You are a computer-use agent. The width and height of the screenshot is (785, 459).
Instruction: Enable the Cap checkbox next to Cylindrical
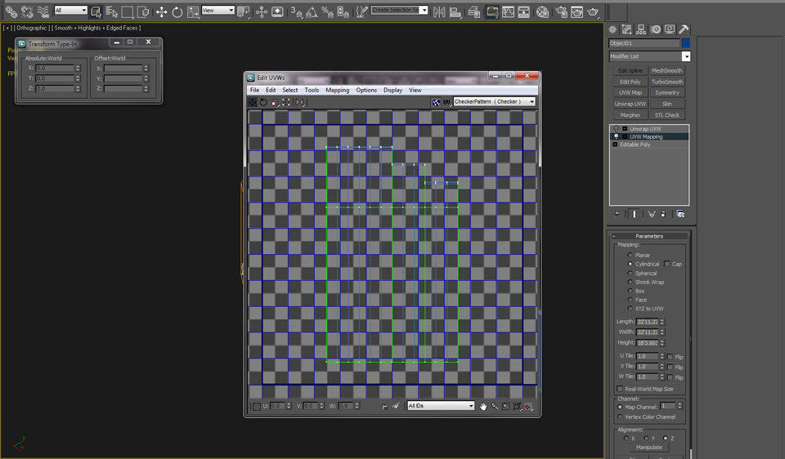(x=667, y=265)
